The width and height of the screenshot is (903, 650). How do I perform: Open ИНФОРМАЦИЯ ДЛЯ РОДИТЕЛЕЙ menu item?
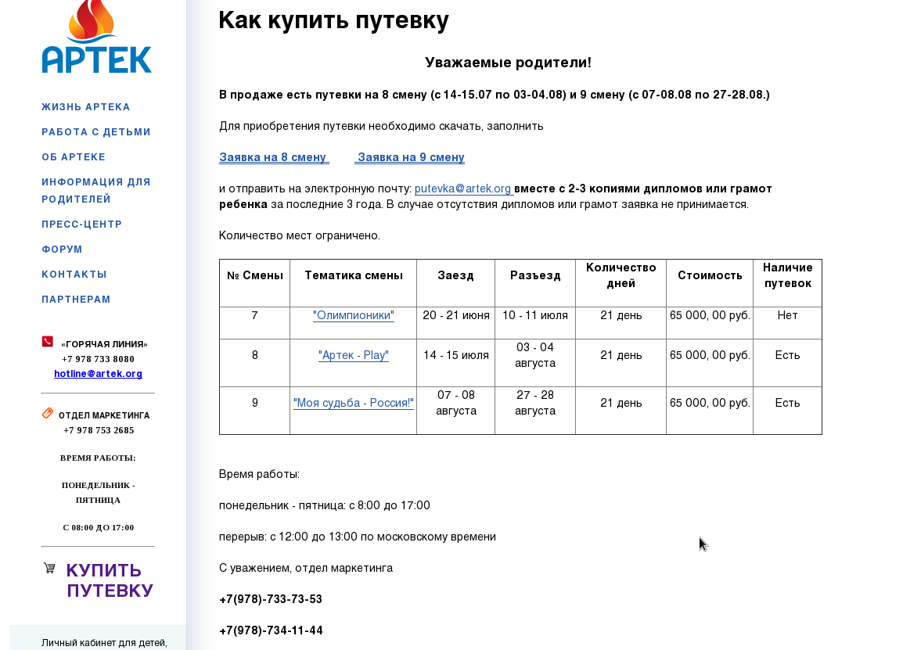[96, 191]
